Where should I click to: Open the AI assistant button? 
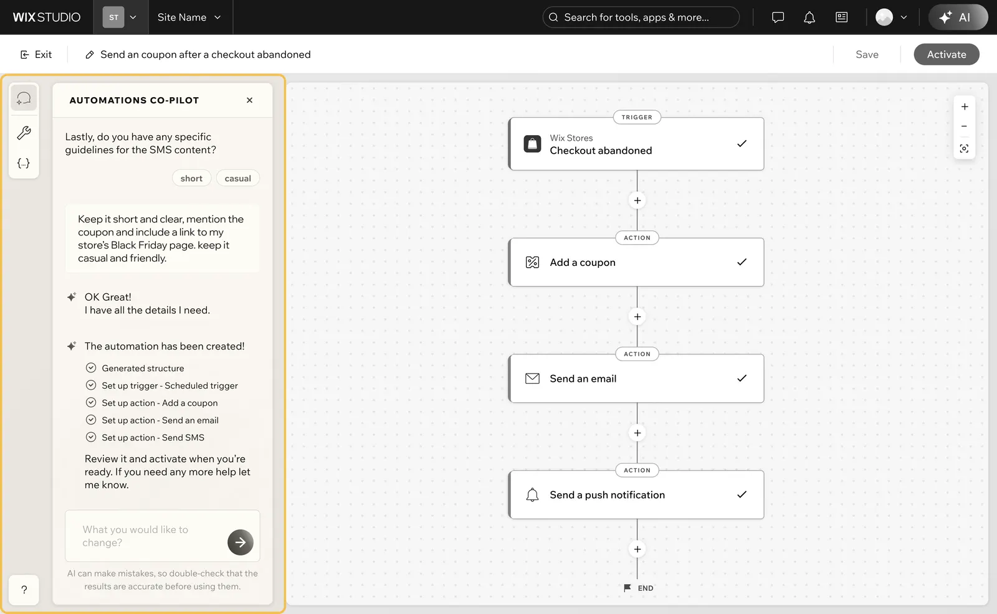click(958, 17)
